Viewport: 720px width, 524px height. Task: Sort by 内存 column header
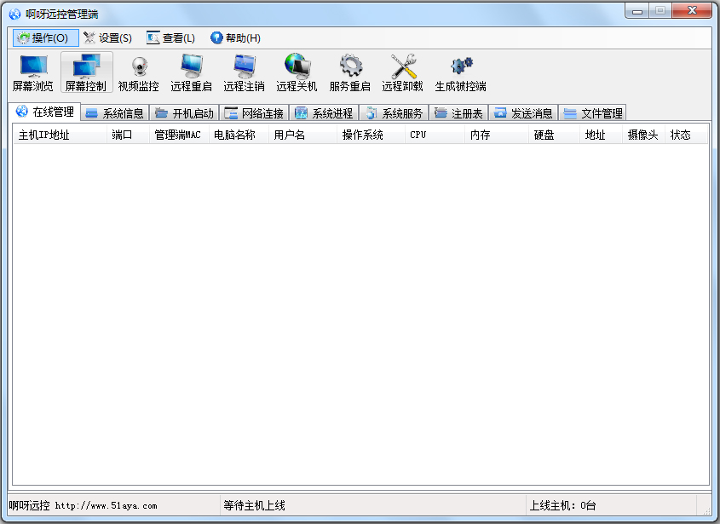coord(497,135)
